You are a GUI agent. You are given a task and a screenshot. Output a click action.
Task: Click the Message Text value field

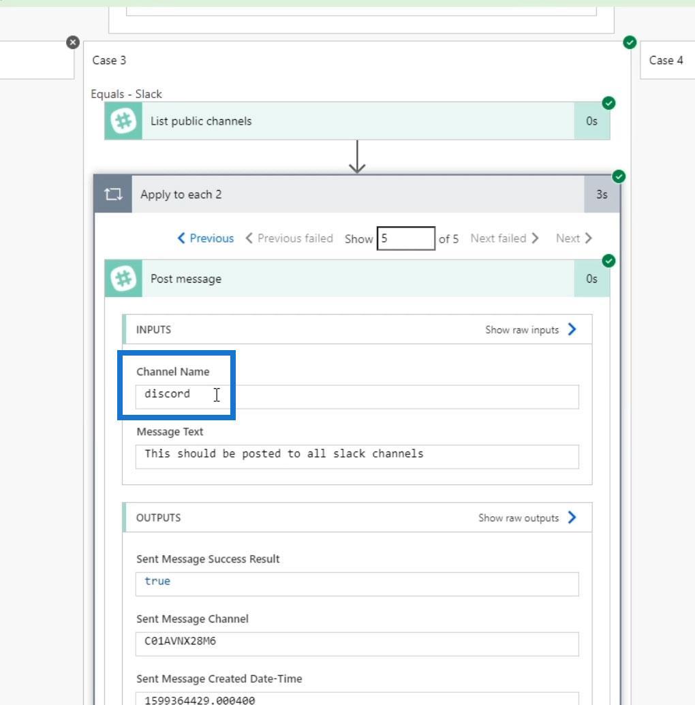coord(357,457)
